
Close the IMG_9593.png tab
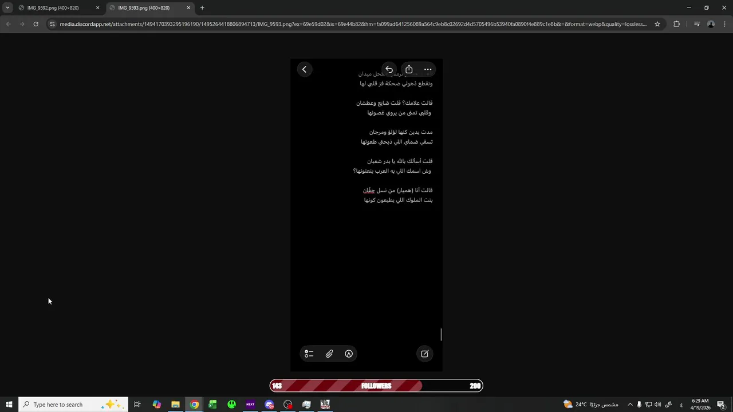[x=188, y=8]
